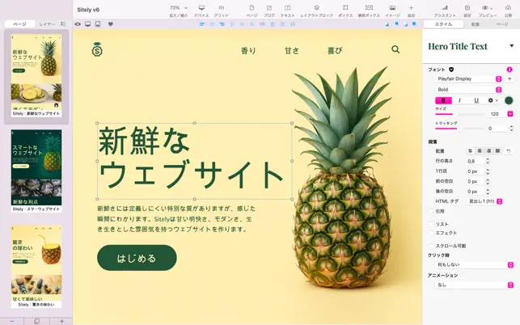Remove page with minus at sidebar bottom
Image resolution: width=520 pixels, height=325 pixels.
pos(11,321)
